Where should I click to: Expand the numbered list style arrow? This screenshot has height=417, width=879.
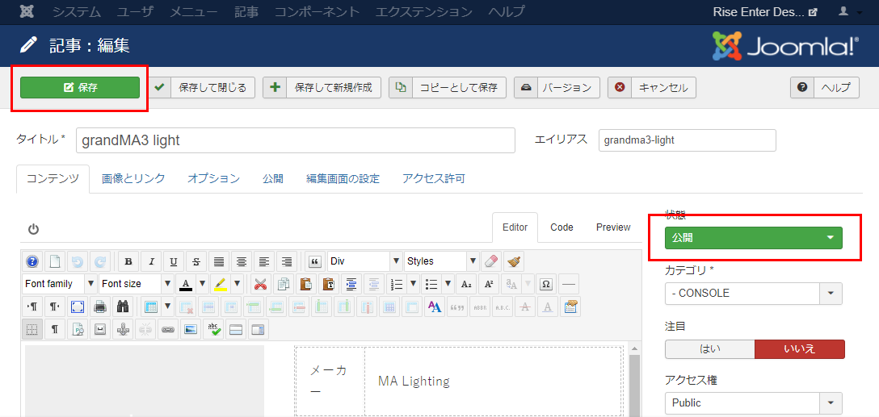414,284
